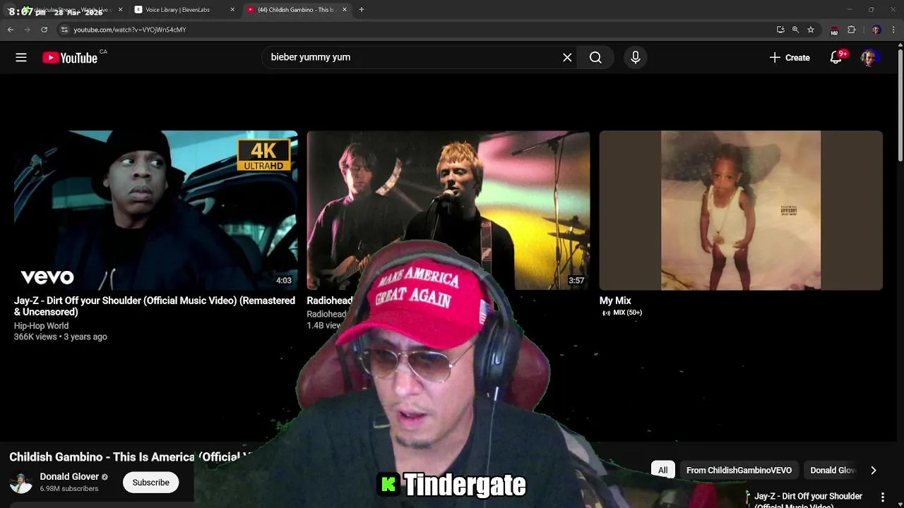Open the zoom indicator in address bar
Viewport: 904px width, 508px height.
click(795, 30)
